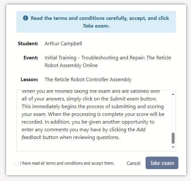Click the italic 'Submit exam' text

(x=124, y=99)
